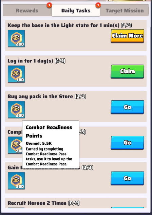Click the Combat Readiness Points tooltip
This screenshot has height=215, width=152.
click(x=51, y=144)
